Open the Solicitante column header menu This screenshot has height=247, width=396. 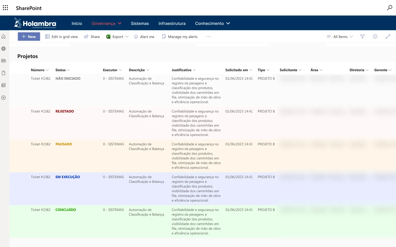(291, 70)
